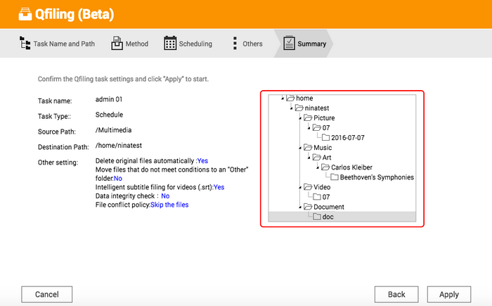Select the Video folder icon
Screen dimensions: 492x306
point(308,187)
